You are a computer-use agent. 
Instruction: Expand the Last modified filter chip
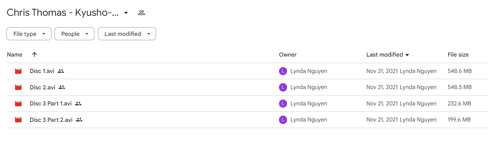pos(127,34)
